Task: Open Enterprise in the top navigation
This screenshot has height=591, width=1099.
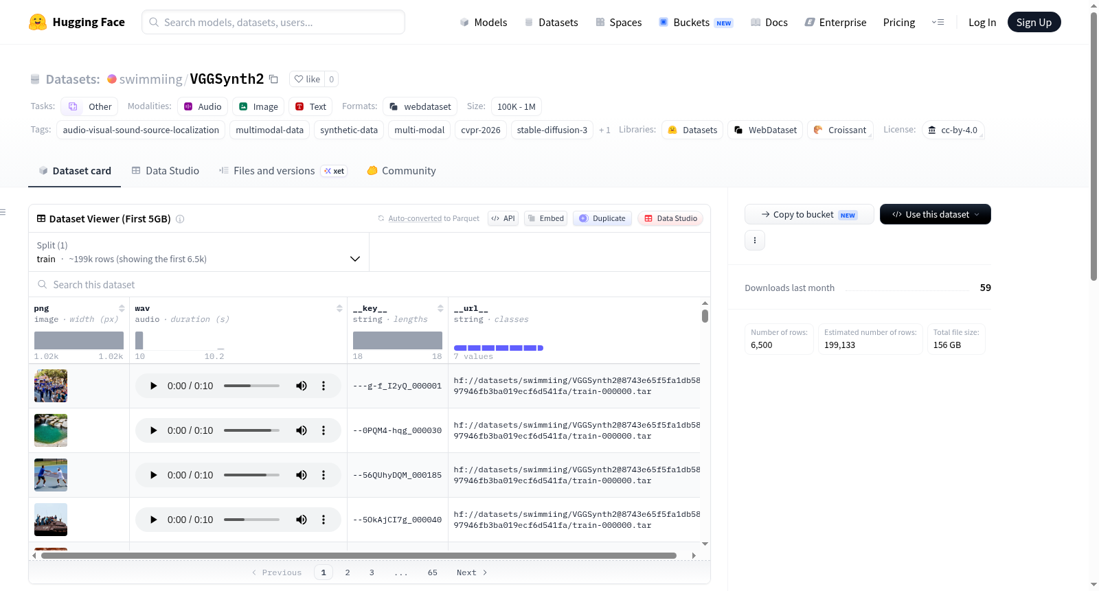Action: point(835,22)
